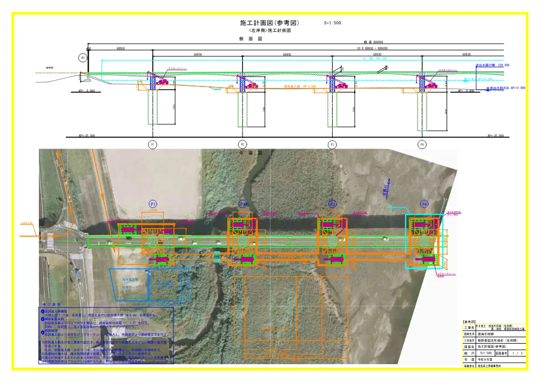Viewport: 540px width, 382px height.
Task: Click the blue 資材置き場 yard label
Action: tap(130, 280)
